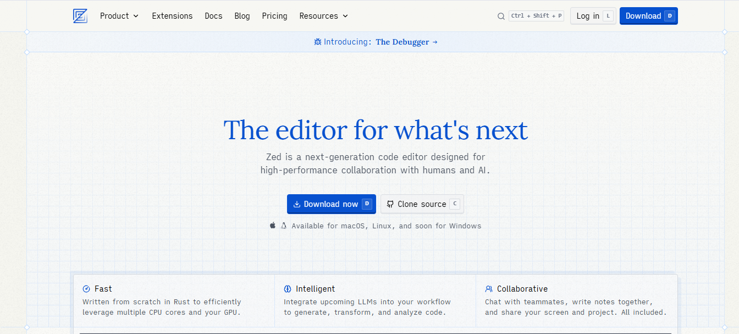Viewport: 739px width, 334px height.
Task: Click the GitHub icon in Clone source
Action: (x=390, y=204)
